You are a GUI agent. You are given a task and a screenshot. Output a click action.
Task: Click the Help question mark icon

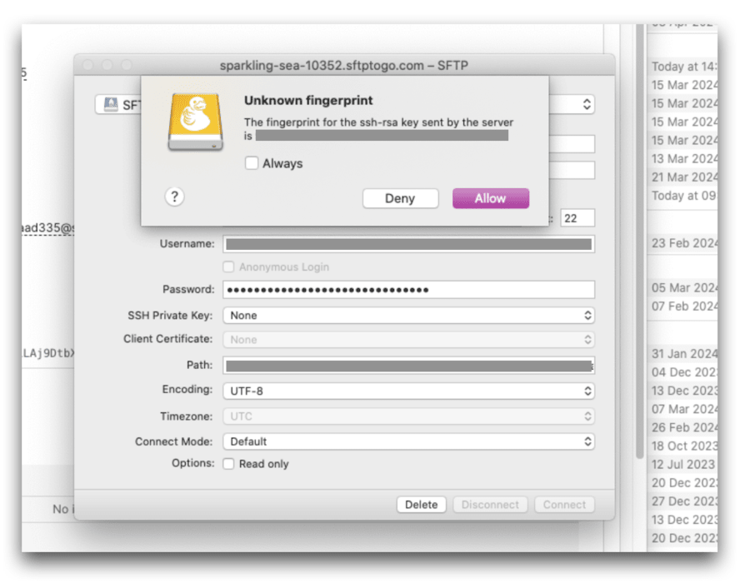click(x=172, y=197)
